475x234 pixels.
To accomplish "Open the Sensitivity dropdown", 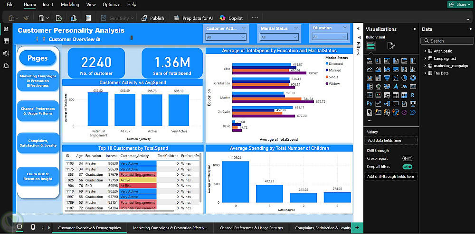I will click(x=117, y=18).
